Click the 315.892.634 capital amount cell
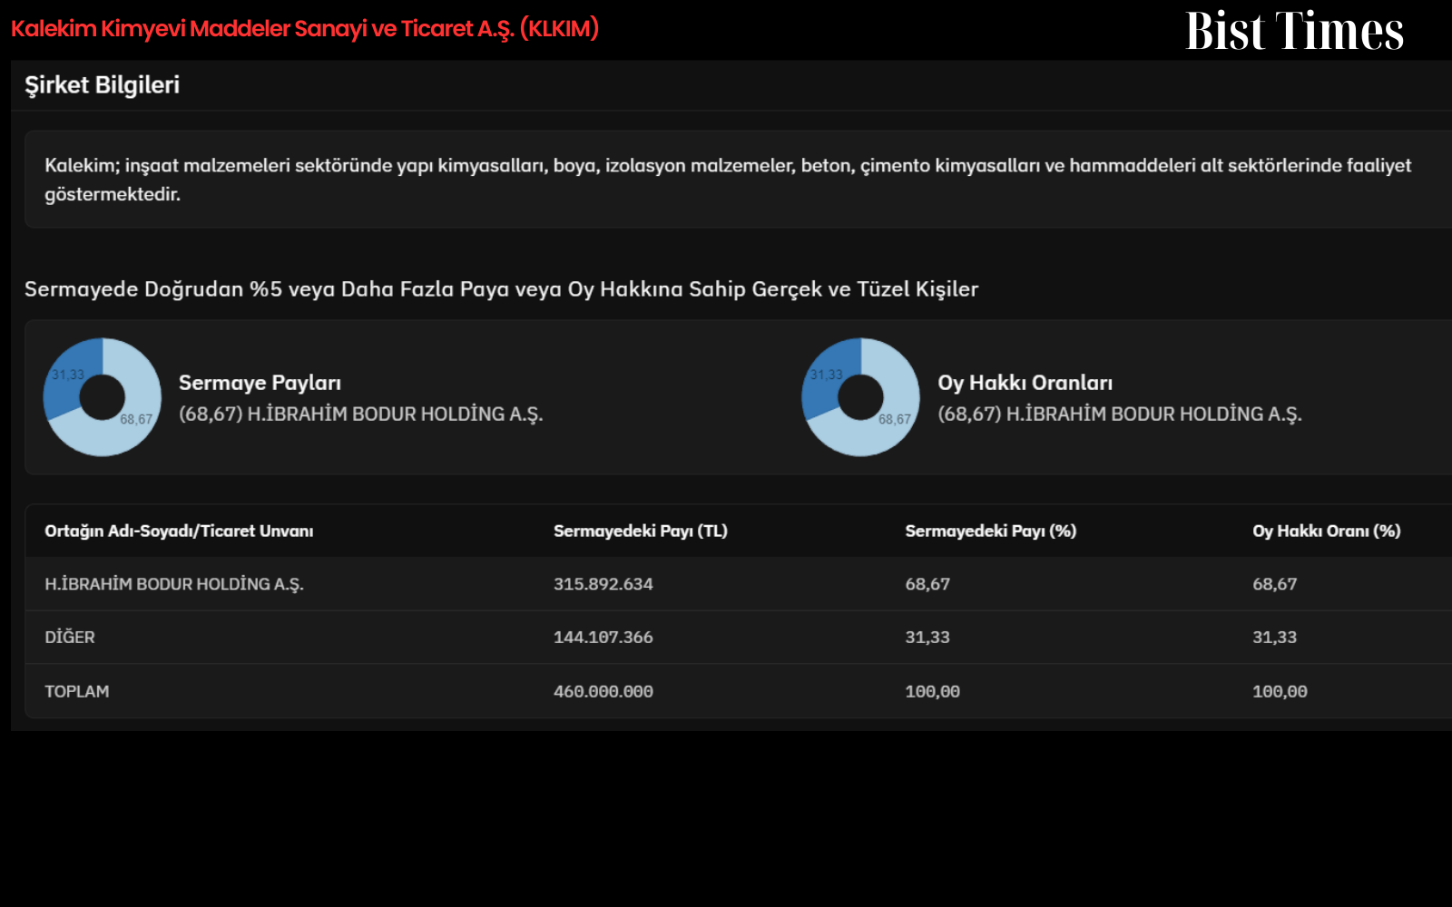The height and width of the screenshot is (907, 1452). tap(603, 584)
